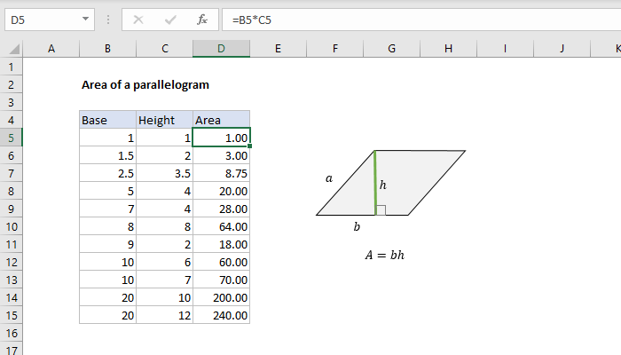Click the Name Box showing D5
Image resolution: width=621 pixels, height=355 pixels.
click(x=50, y=20)
